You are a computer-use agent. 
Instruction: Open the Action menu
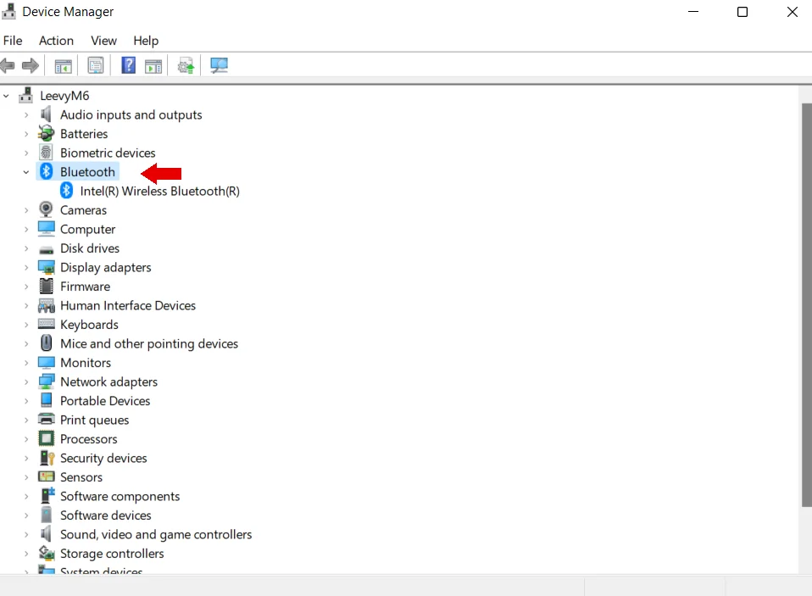pos(56,41)
